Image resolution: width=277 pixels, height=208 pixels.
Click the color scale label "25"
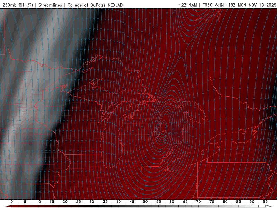pyautogui.click(x=79, y=202)
